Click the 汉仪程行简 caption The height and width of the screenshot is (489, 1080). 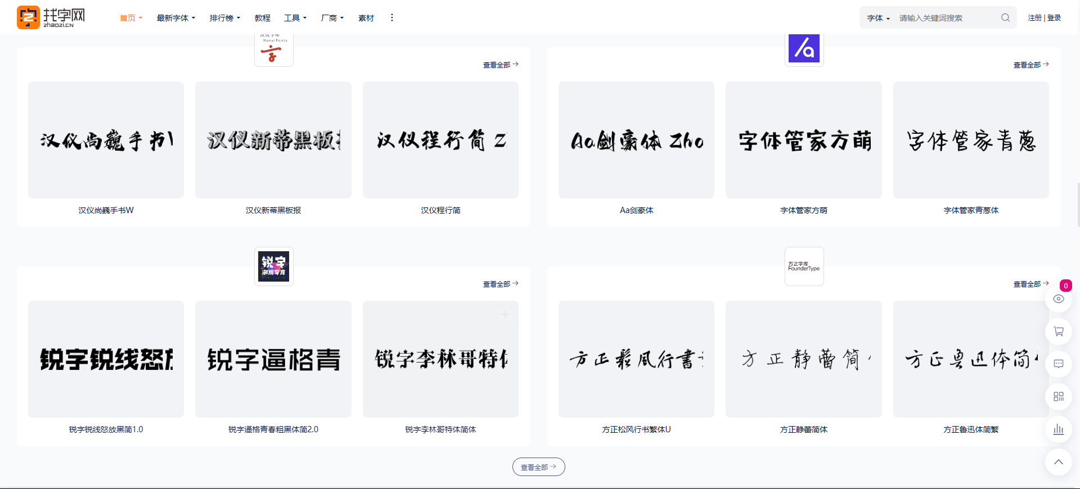click(441, 210)
